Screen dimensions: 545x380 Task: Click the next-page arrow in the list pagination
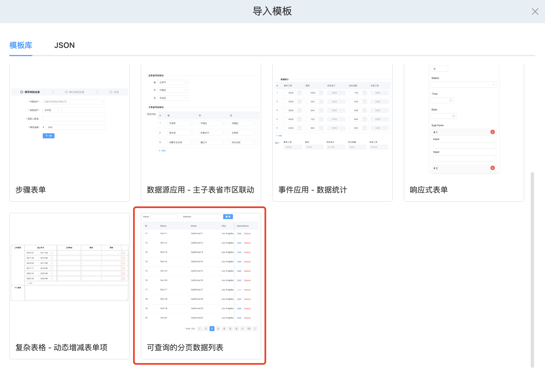pos(255,329)
